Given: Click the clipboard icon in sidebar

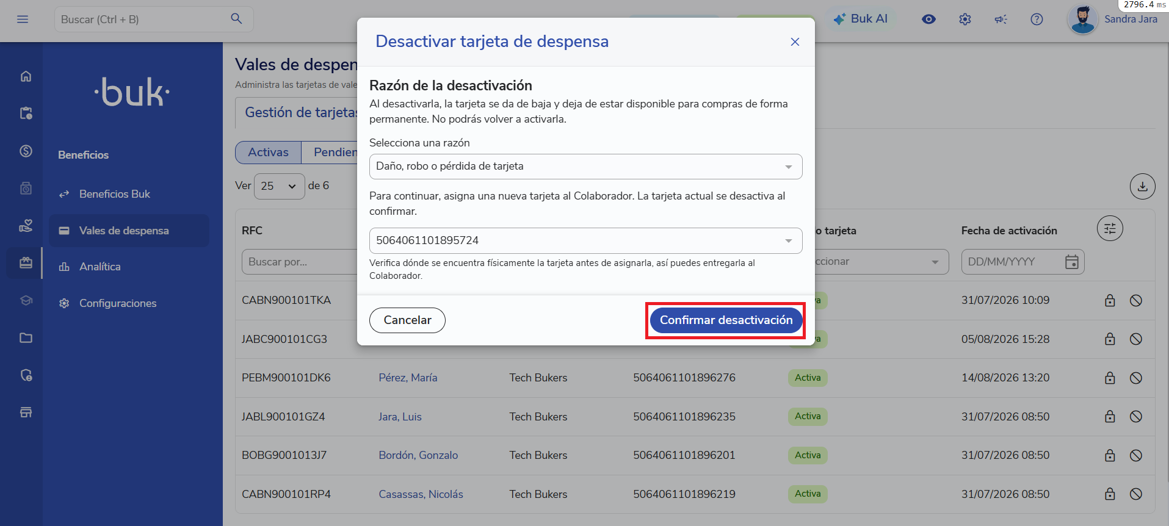Looking at the screenshot, I should 26,113.
